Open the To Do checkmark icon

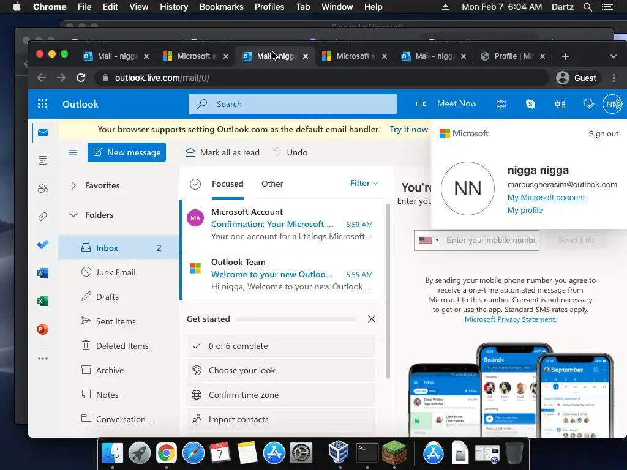pos(43,244)
